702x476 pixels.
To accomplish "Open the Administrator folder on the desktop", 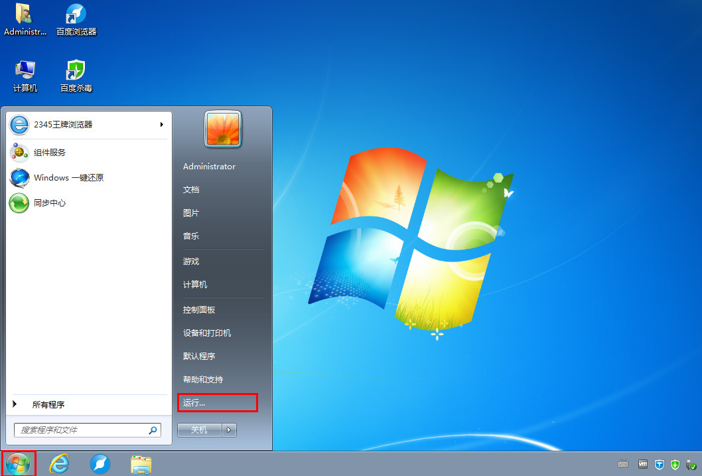I will (x=25, y=19).
